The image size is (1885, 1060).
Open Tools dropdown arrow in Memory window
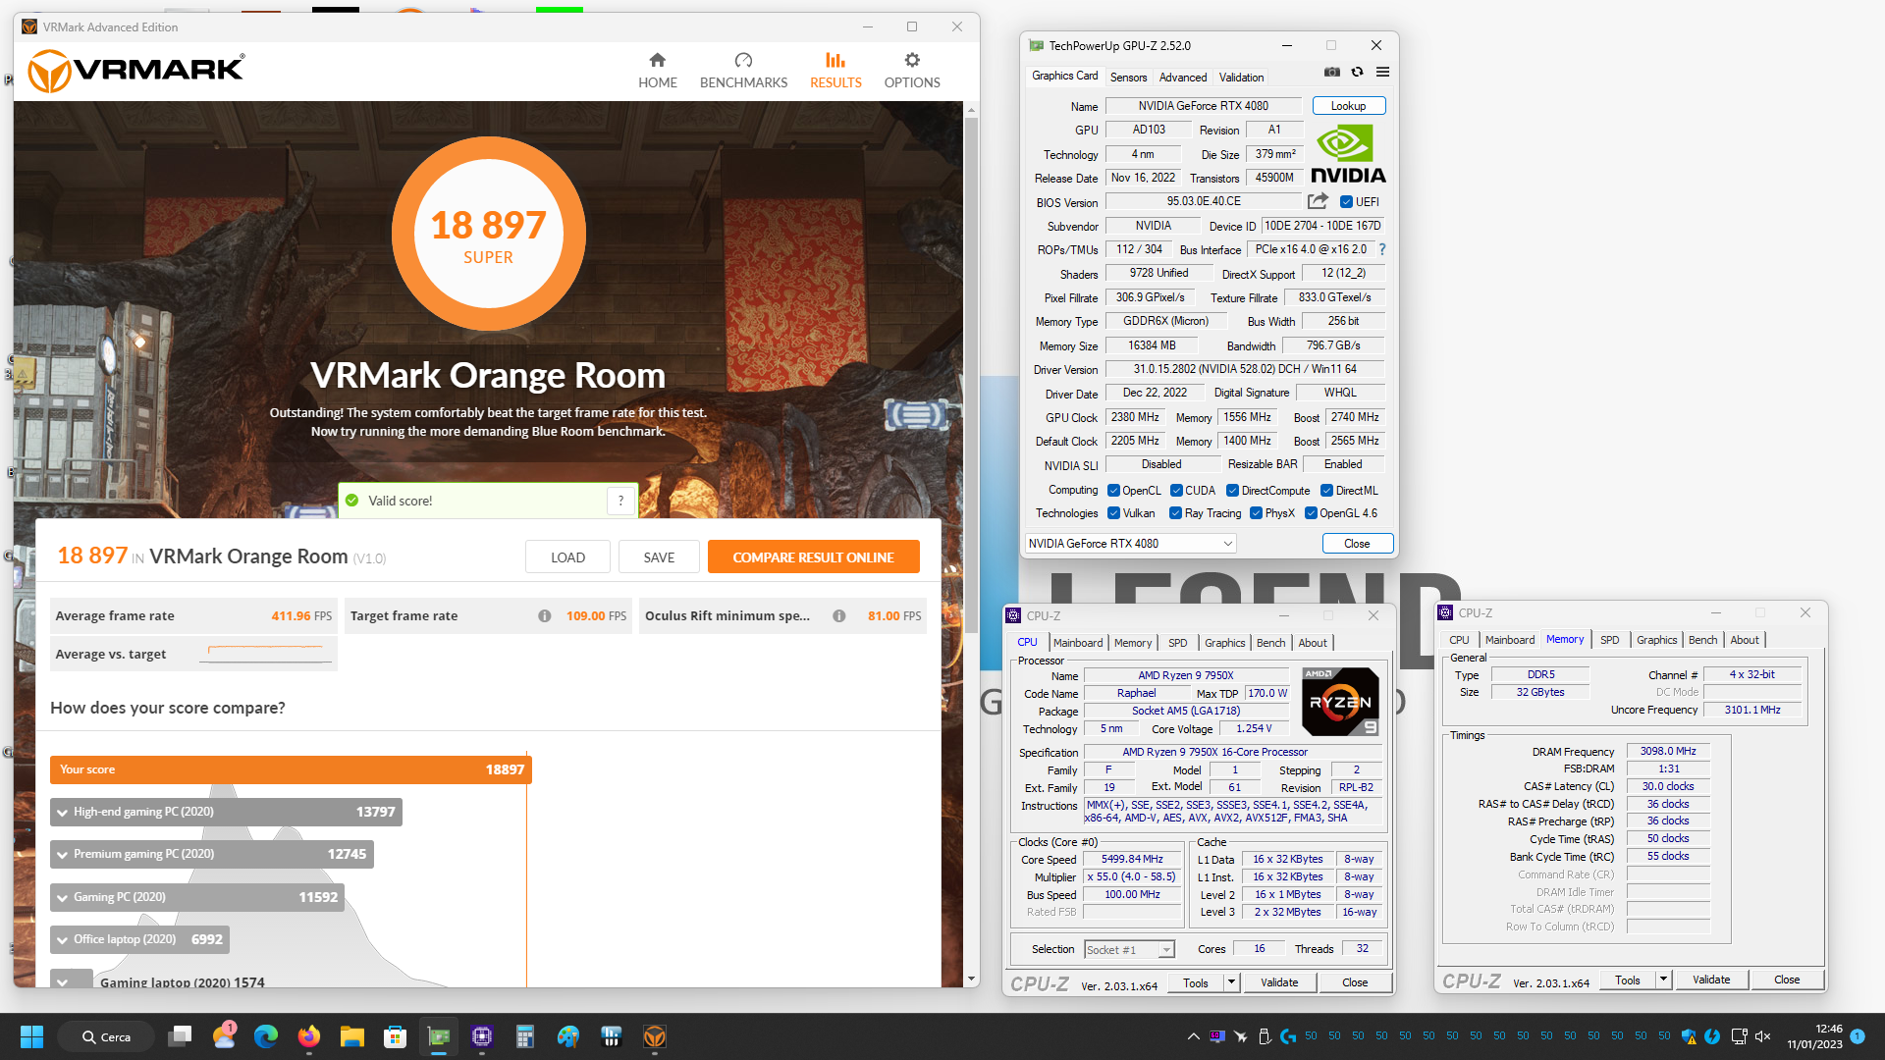(1663, 980)
